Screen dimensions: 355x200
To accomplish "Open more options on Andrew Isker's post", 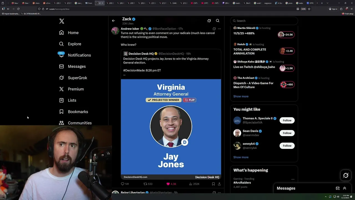I will click(x=219, y=29).
